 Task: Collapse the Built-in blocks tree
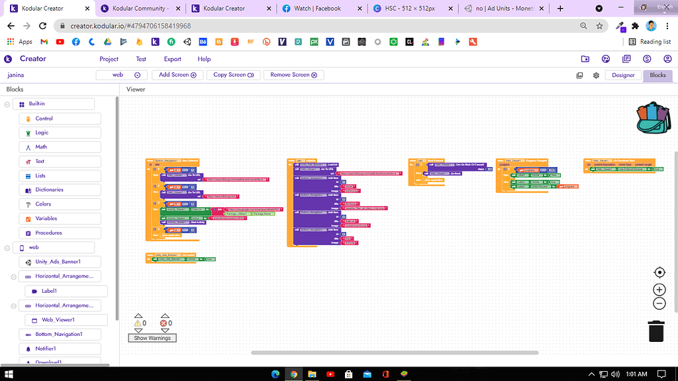point(7,104)
